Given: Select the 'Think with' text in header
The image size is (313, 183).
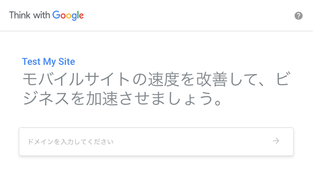Looking at the screenshot, I should [x=30, y=15].
